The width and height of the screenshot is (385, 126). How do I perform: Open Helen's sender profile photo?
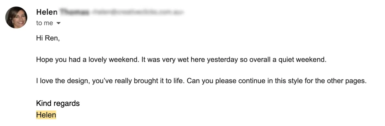click(x=16, y=17)
